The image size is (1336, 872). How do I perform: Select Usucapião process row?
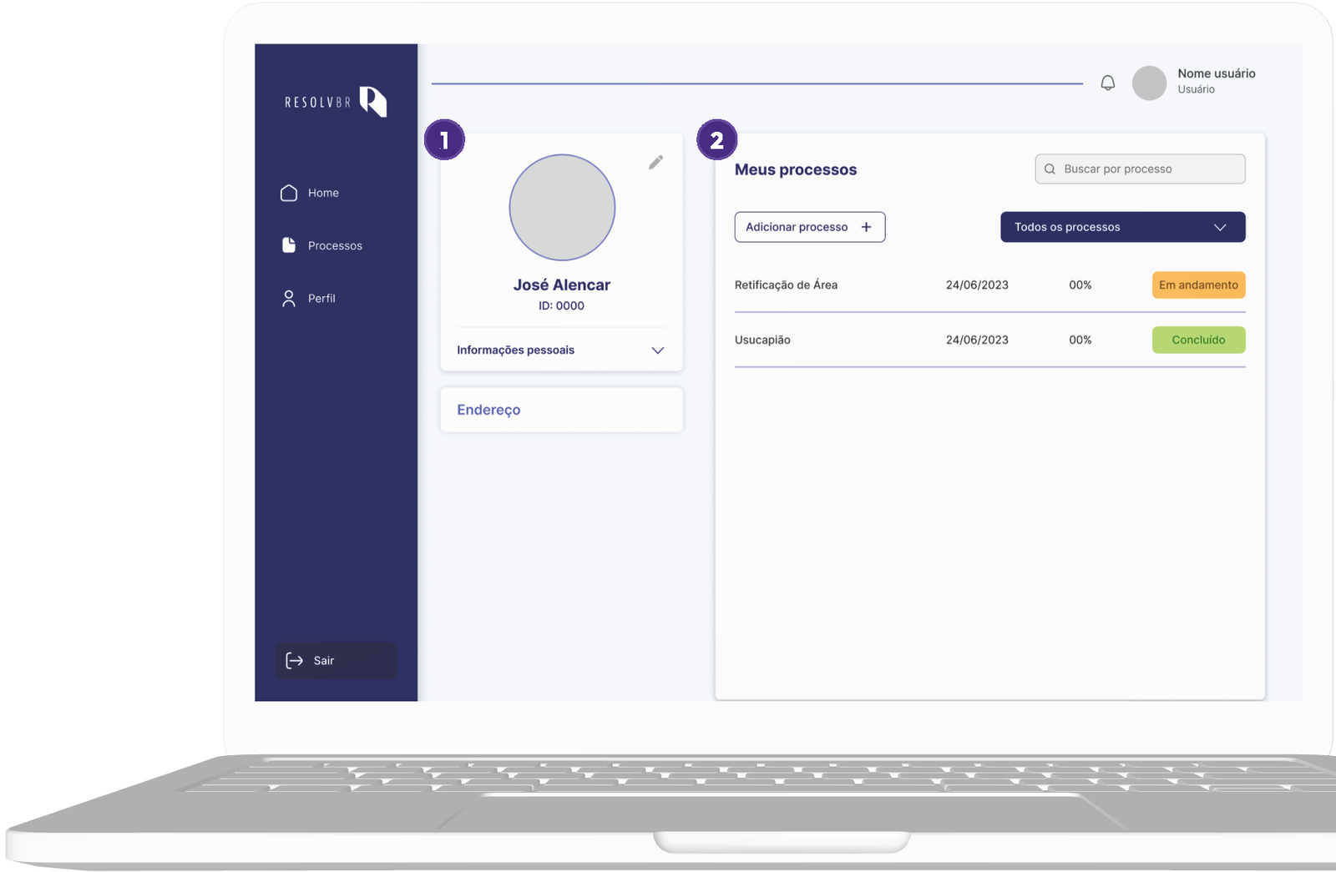[989, 340]
